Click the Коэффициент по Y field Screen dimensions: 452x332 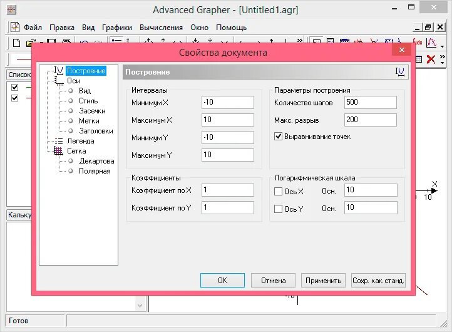coord(228,208)
